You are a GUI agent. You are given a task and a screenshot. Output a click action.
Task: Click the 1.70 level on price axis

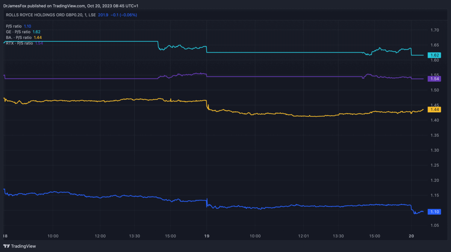[x=435, y=30]
